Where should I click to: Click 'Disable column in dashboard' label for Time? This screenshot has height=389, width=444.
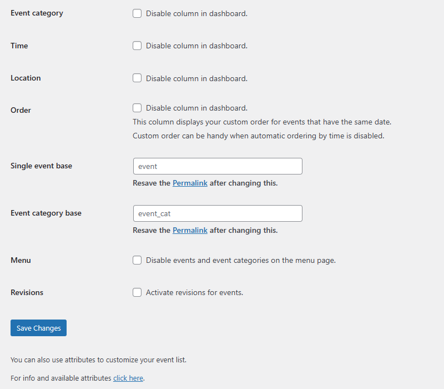[196, 46]
